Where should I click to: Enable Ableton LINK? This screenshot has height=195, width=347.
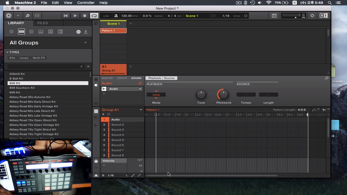pos(106,16)
